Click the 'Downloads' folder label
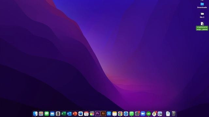The width and height of the screenshot is (209, 117). click(202, 7)
